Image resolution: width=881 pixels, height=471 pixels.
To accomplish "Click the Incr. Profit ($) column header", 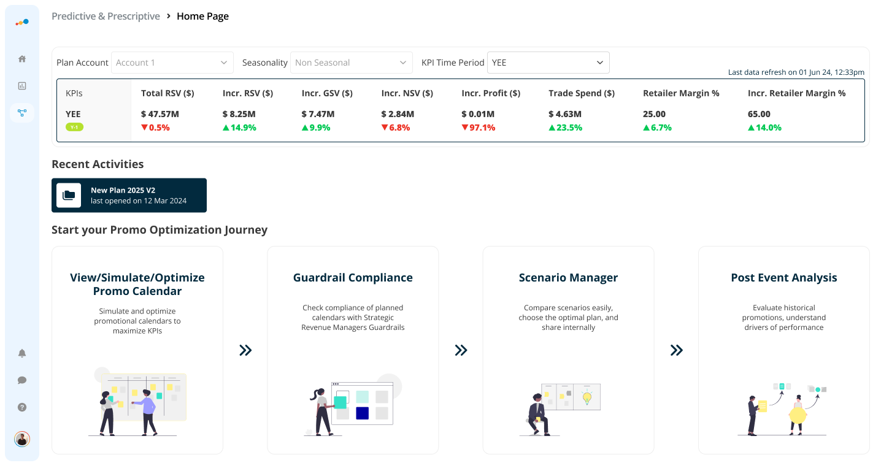I will pos(491,93).
